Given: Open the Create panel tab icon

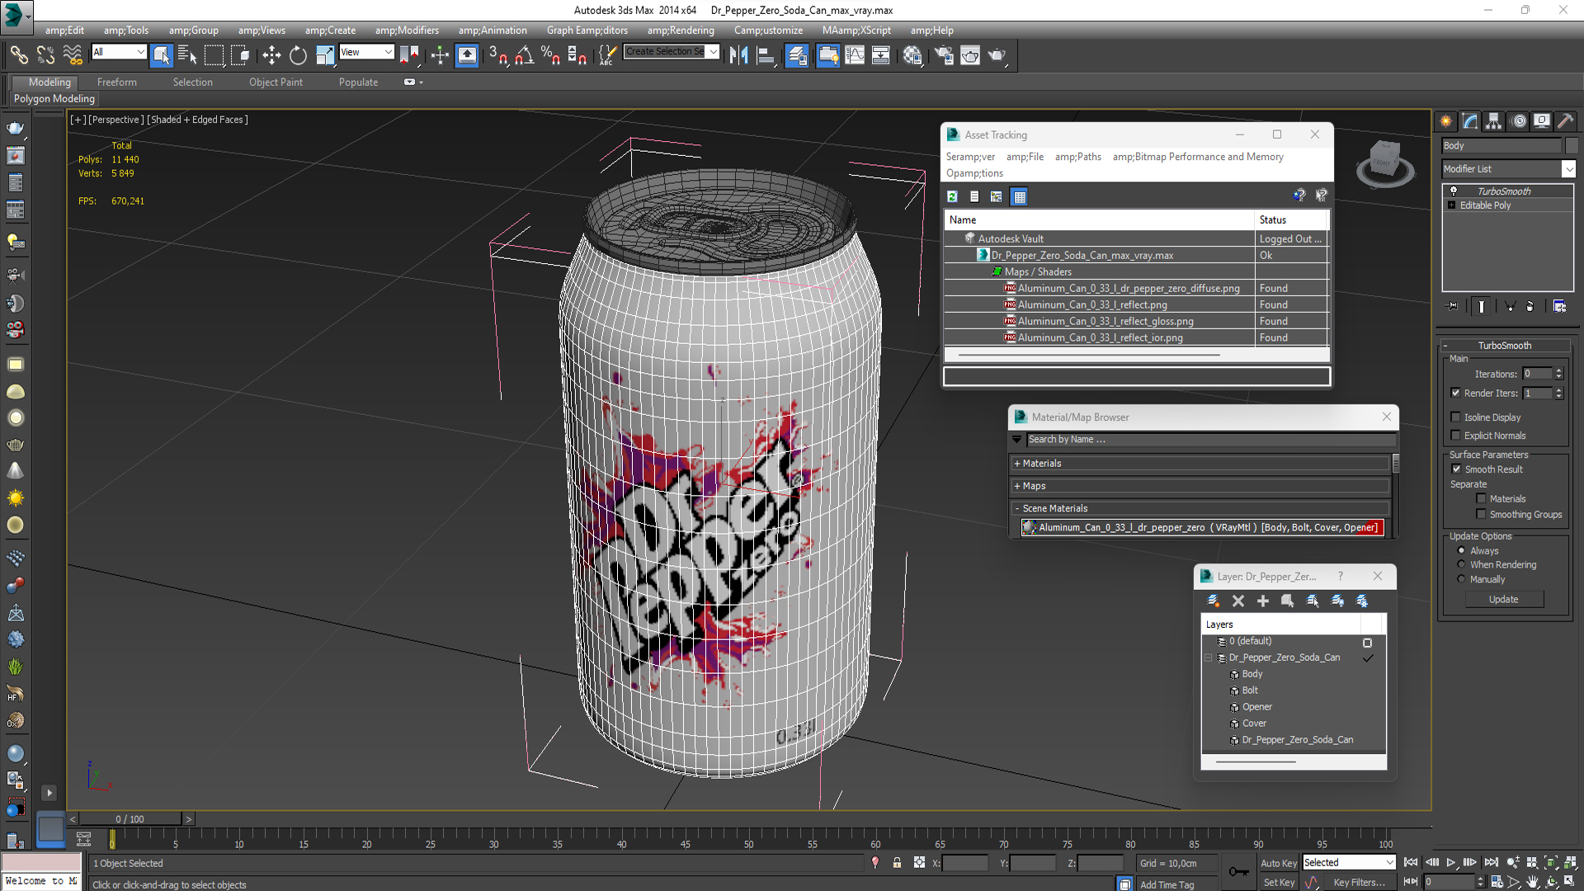Looking at the screenshot, I should [1446, 121].
